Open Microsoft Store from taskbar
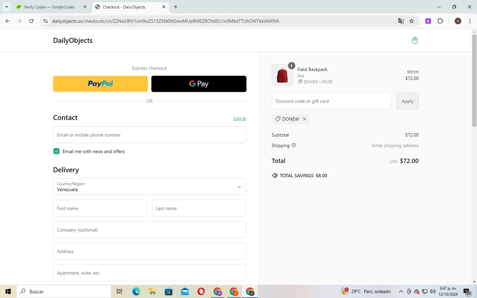The width and height of the screenshot is (477, 298). click(169, 291)
